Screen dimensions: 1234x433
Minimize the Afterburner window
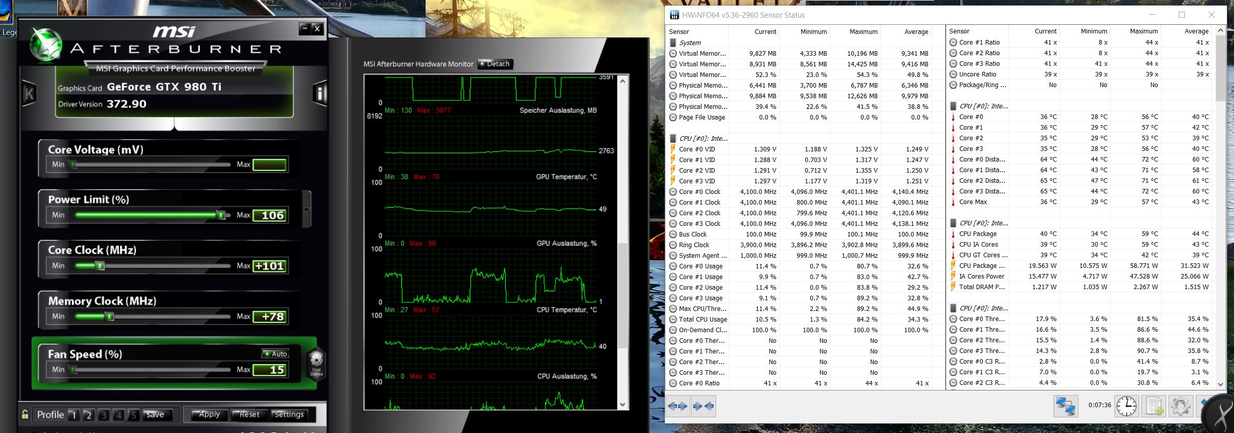[305, 28]
